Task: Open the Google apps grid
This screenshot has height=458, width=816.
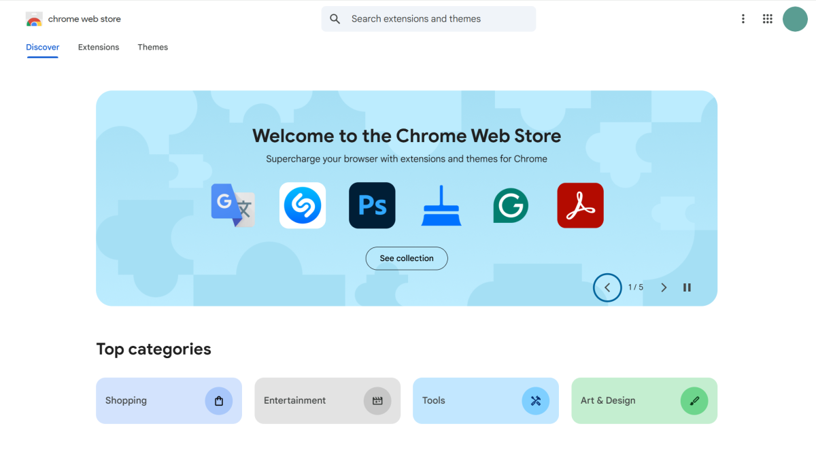Action: pos(768,19)
